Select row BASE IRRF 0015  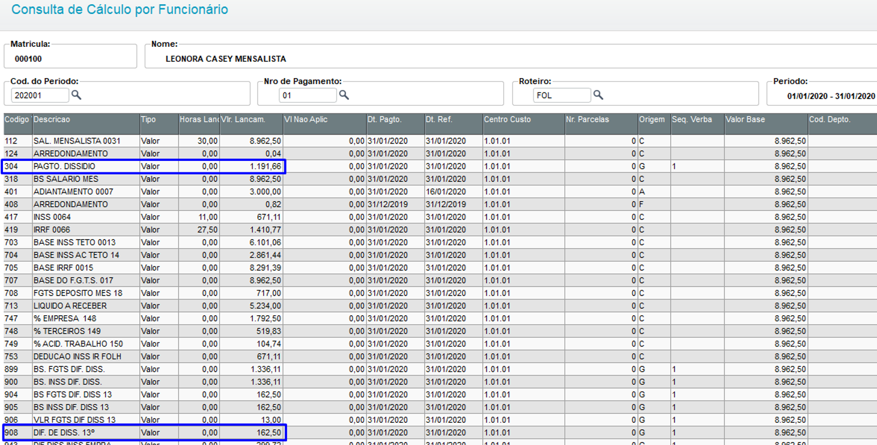440,268
